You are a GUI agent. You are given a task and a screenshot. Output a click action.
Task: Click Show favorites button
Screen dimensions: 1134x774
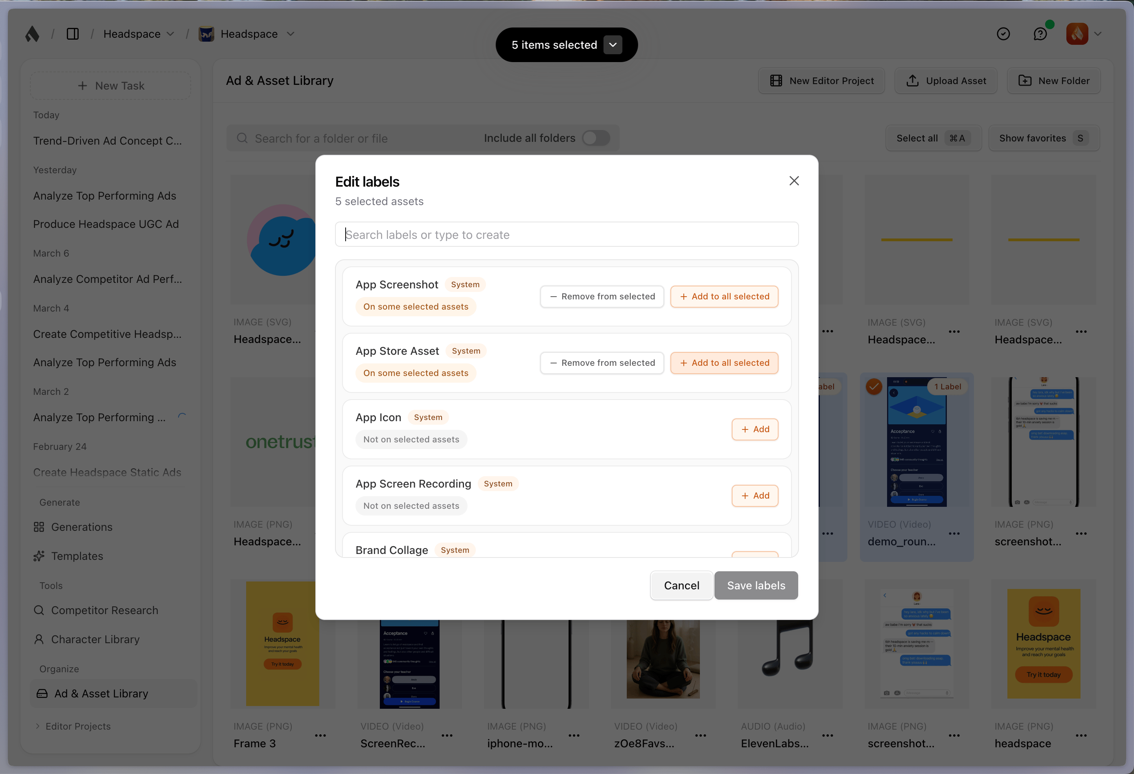[1044, 138]
